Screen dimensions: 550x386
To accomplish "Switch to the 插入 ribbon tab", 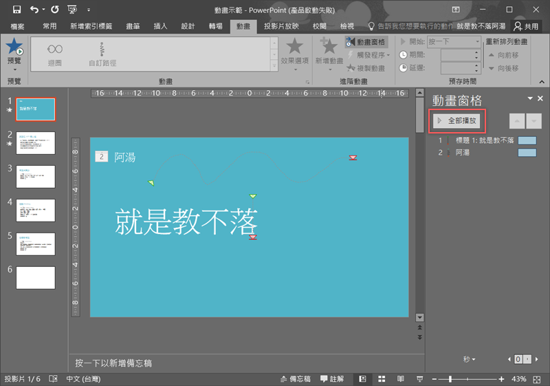I will click(x=160, y=26).
